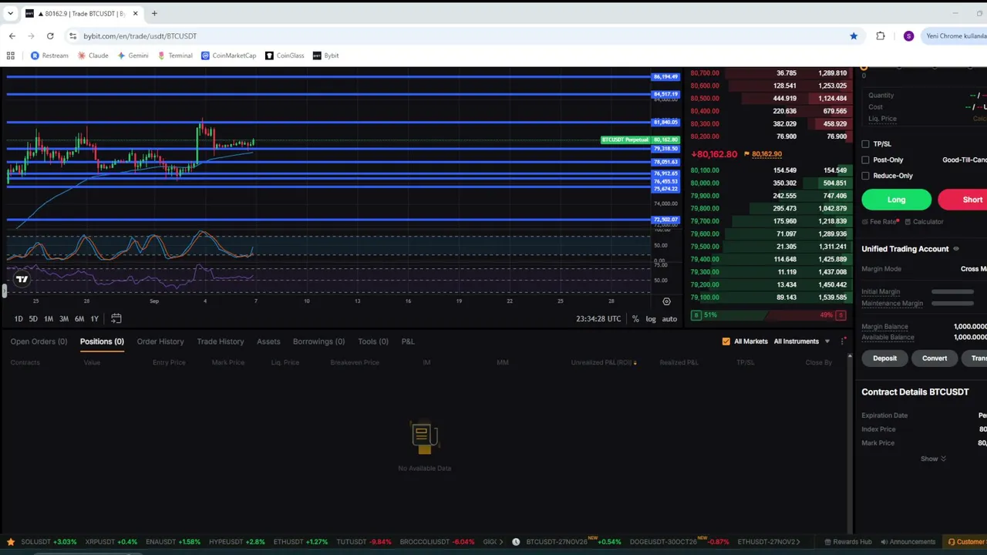
Task: Open a new browser tab
Action: (x=154, y=13)
